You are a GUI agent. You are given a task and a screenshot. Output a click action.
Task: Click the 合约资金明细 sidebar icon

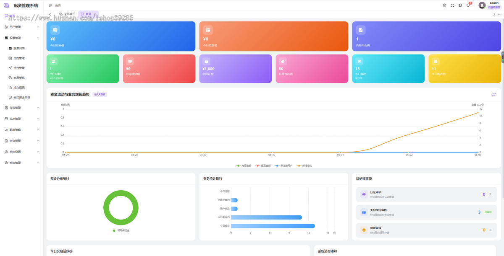pyautogui.click(x=10, y=97)
